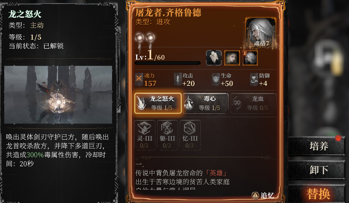Click the 防御 defense stat icon

coord(254,79)
